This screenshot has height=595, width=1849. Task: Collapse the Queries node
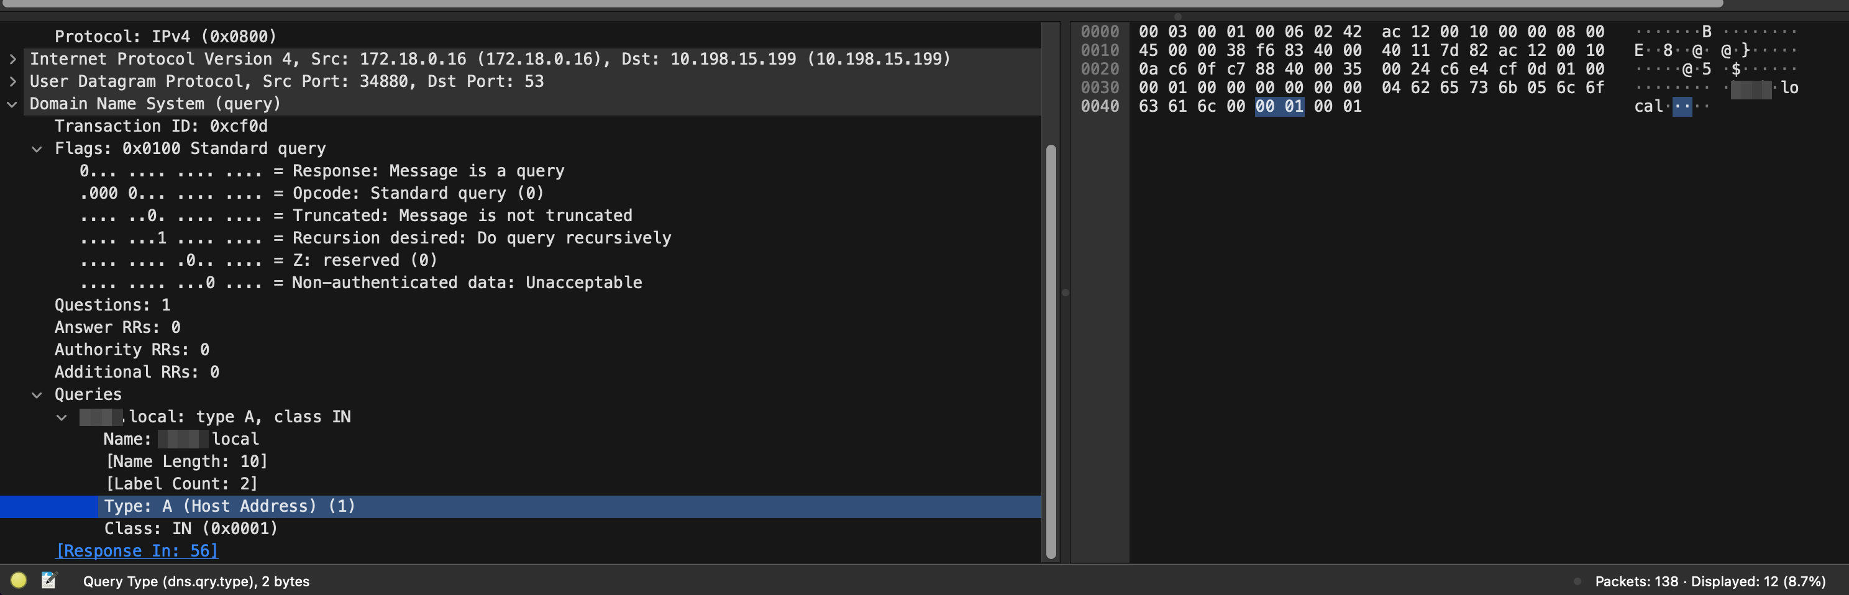click(37, 395)
